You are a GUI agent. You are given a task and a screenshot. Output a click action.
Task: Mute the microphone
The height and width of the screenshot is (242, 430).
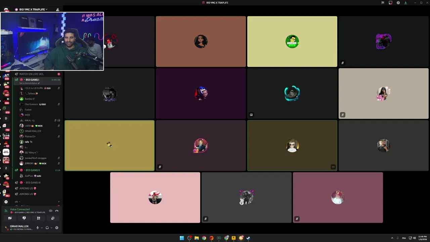click(38, 228)
